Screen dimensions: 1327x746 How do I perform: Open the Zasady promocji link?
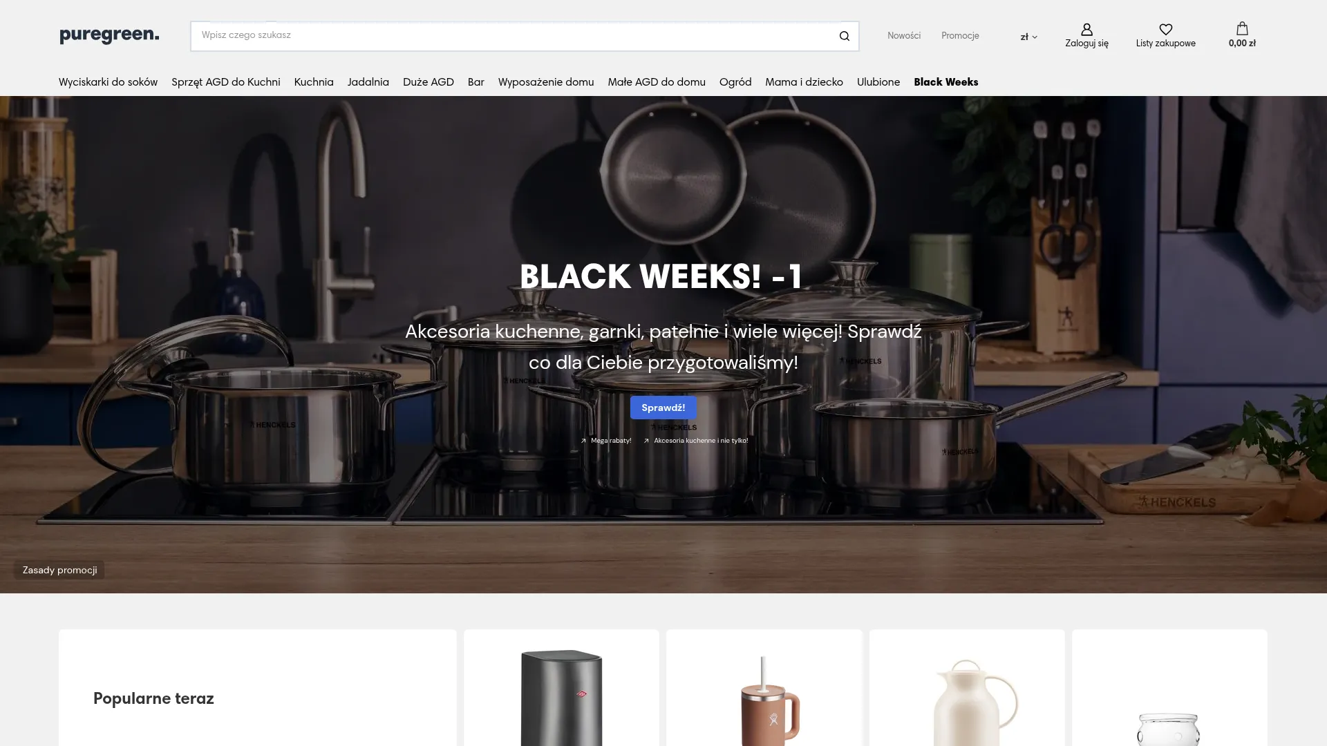pos(59,570)
